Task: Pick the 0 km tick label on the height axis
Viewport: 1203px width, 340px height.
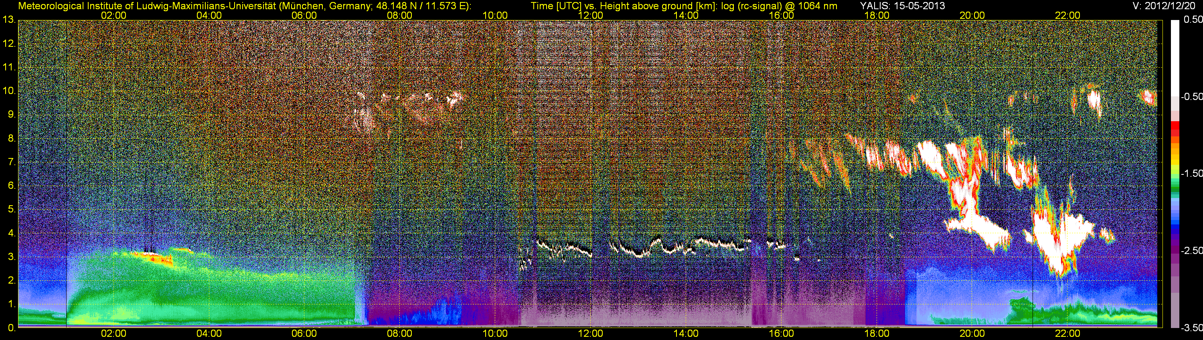Action: coord(11,328)
